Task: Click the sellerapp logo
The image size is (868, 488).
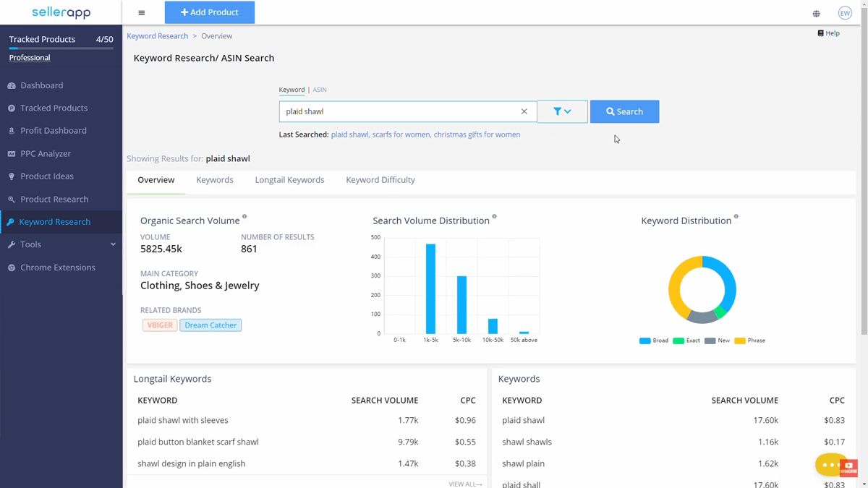Action: click(x=61, y=12)
